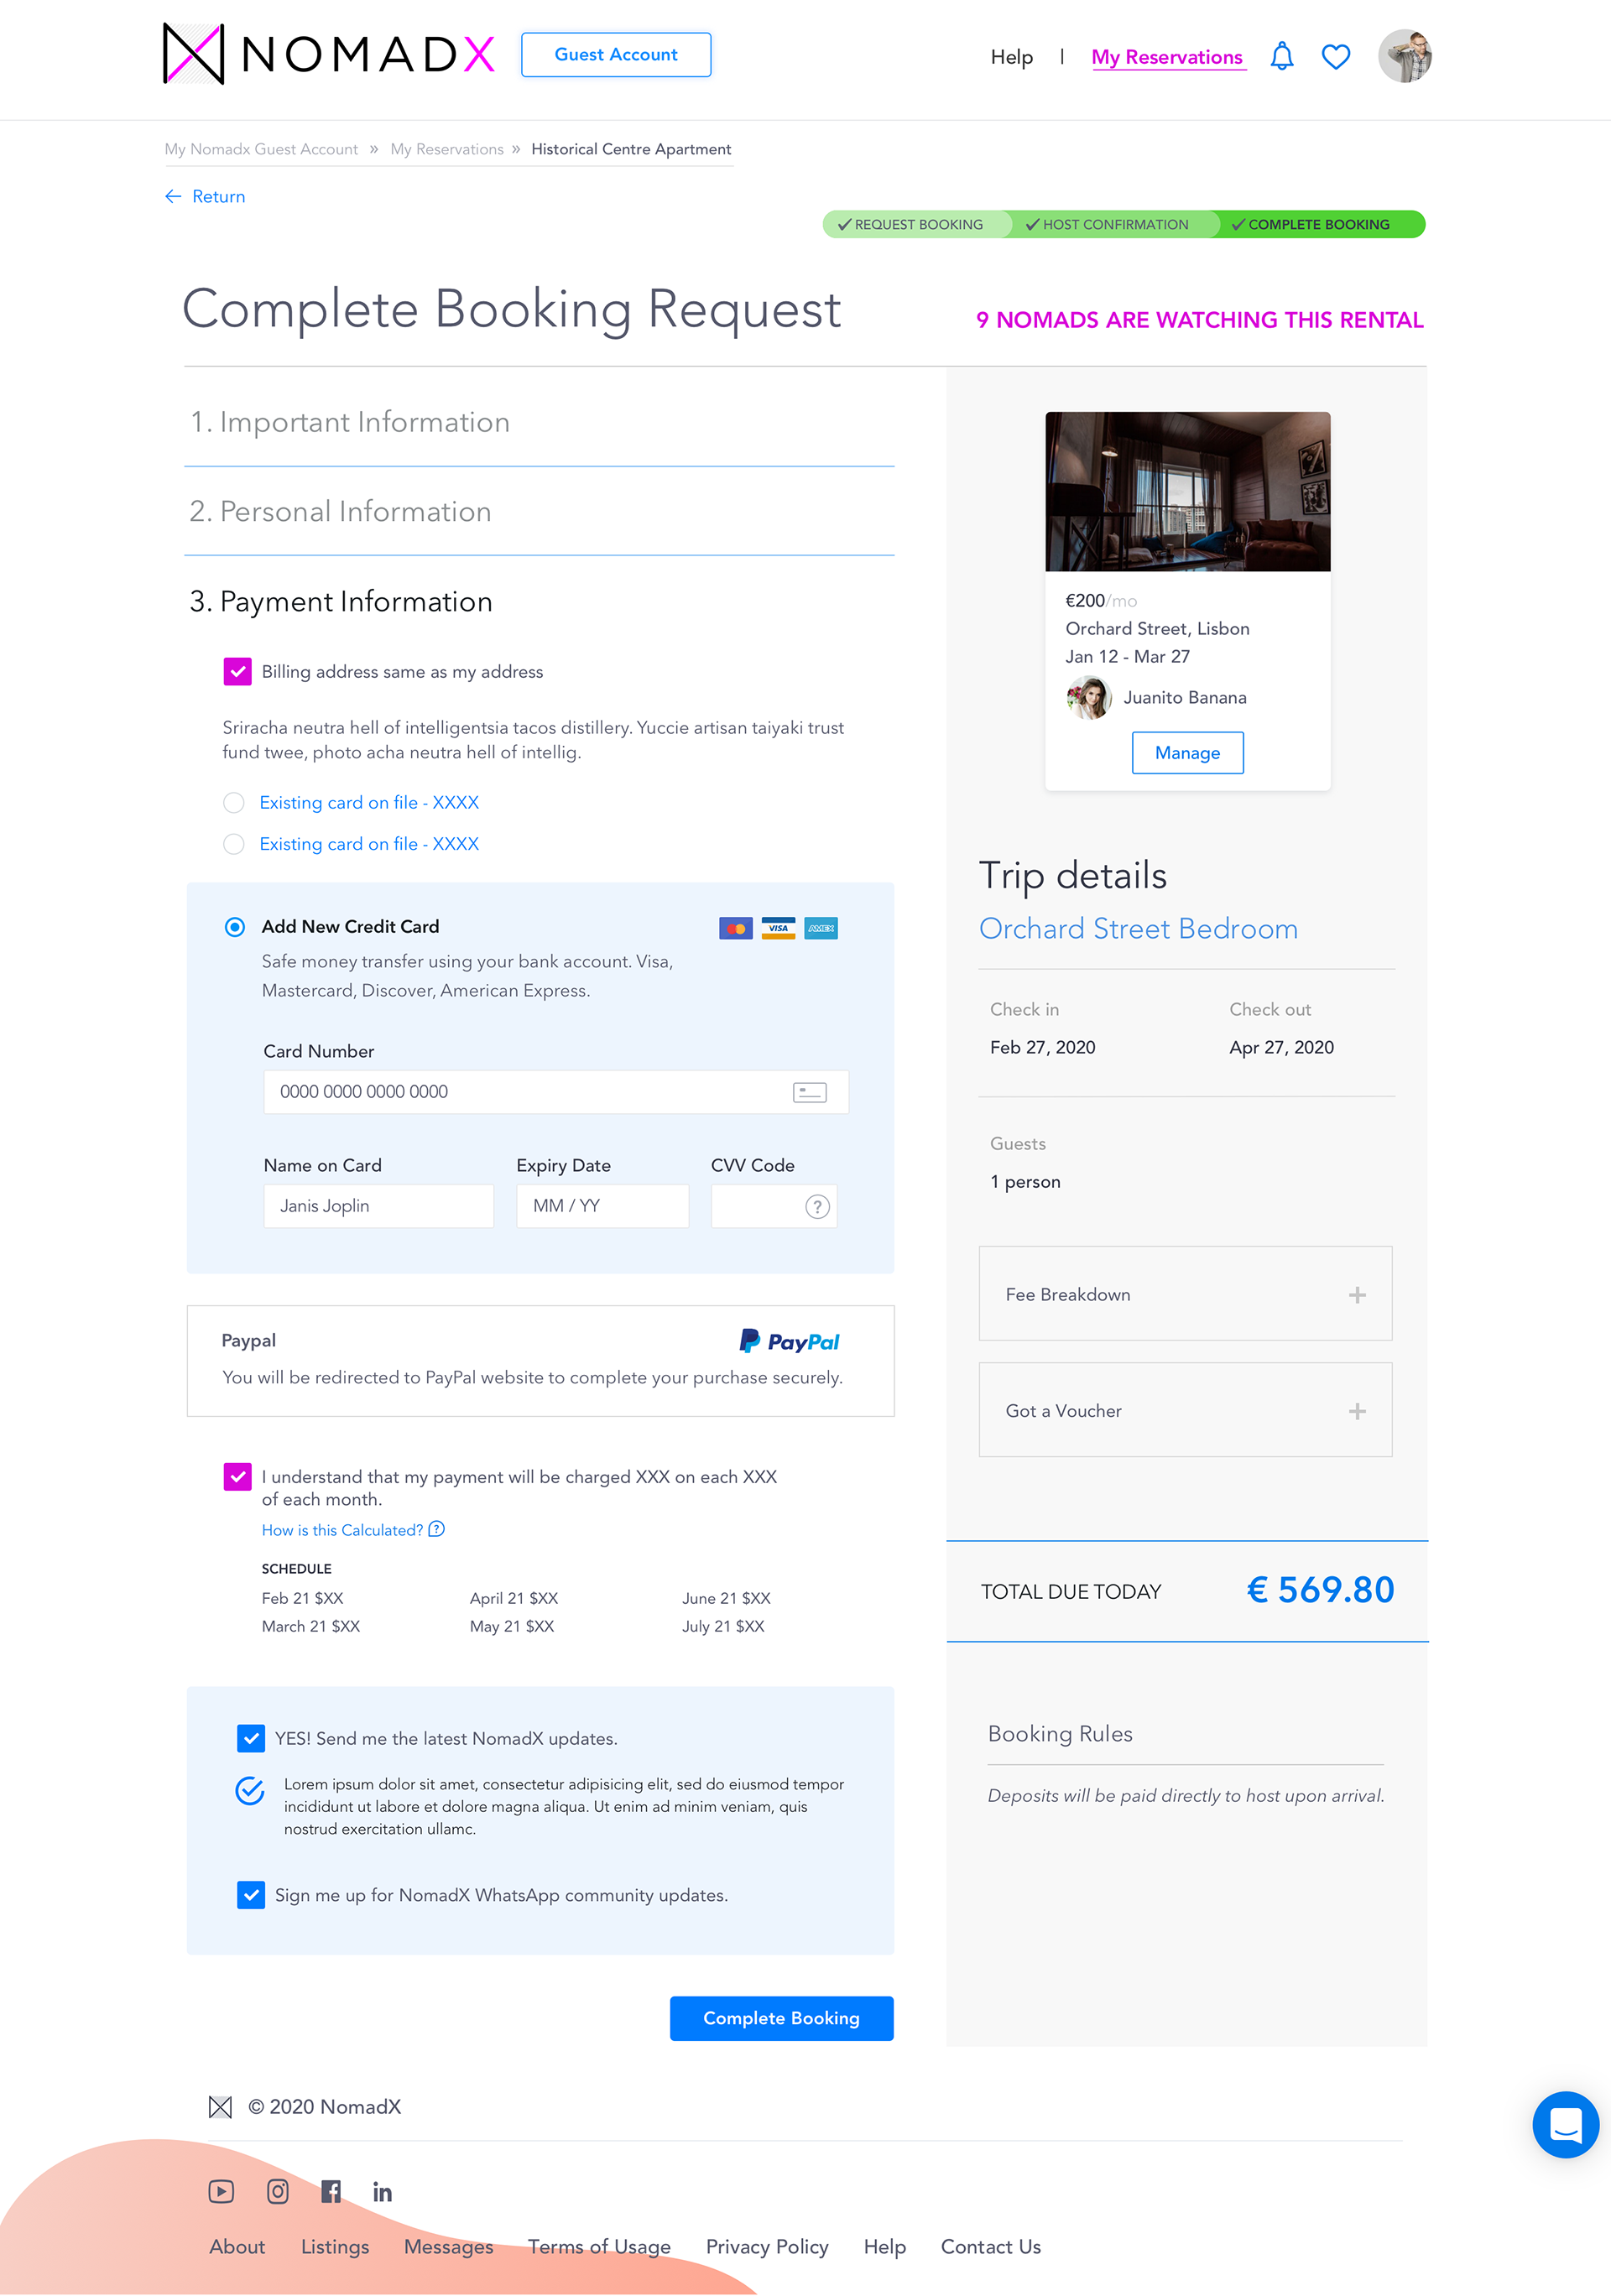
Task: Open the LinkedIn social icon
Action: click(x=382, y=2192)
